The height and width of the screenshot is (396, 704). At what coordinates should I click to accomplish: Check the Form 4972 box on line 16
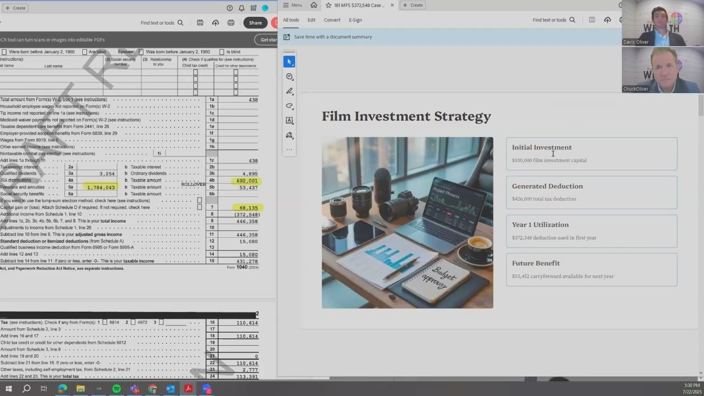(x=133, y=322)
